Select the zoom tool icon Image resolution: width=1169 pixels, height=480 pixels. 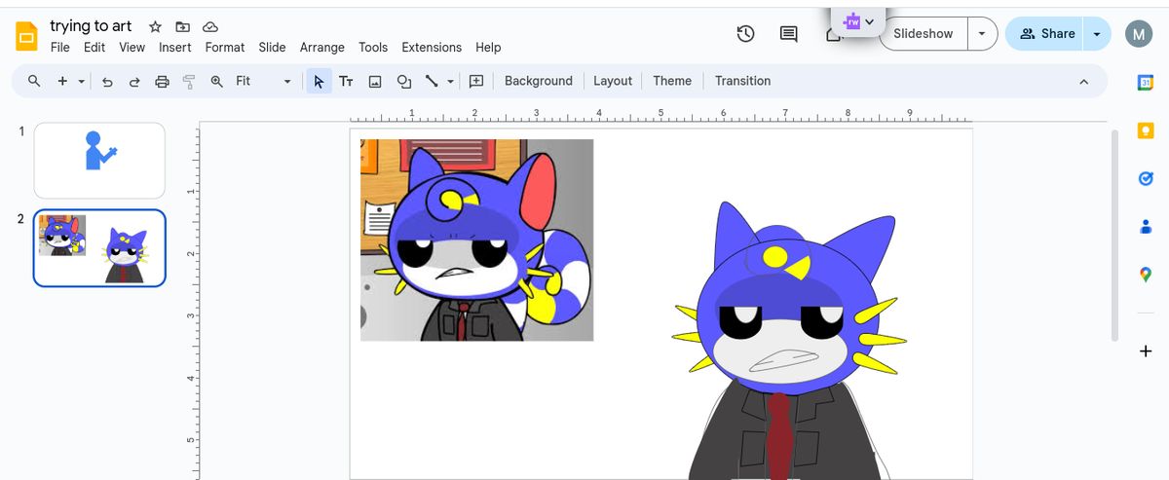tap(216, 82)
